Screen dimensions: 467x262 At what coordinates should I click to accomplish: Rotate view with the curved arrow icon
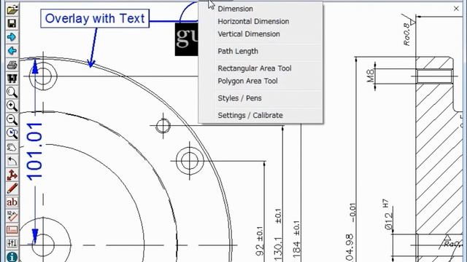pos(12,161)
